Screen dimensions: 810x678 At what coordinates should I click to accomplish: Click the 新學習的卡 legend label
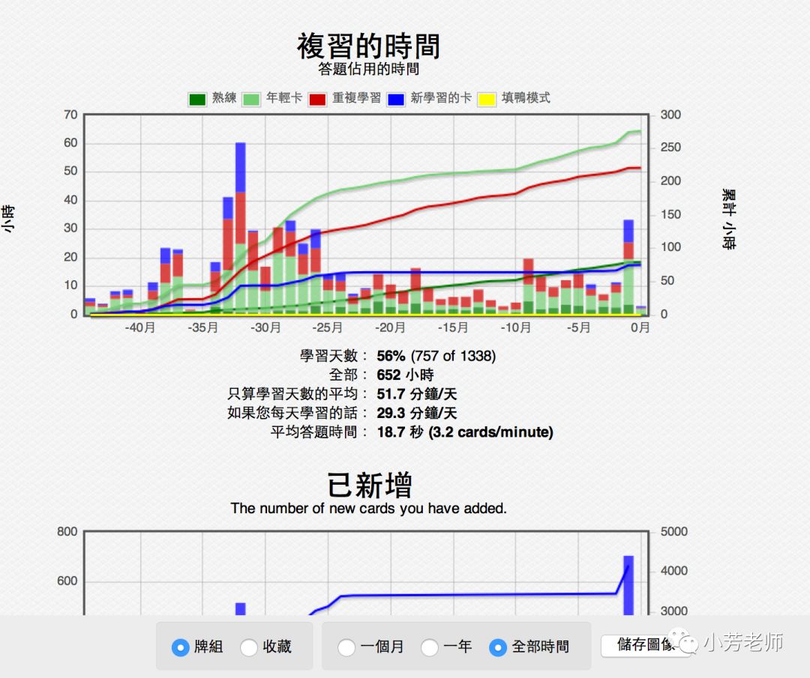coord(441,97)
